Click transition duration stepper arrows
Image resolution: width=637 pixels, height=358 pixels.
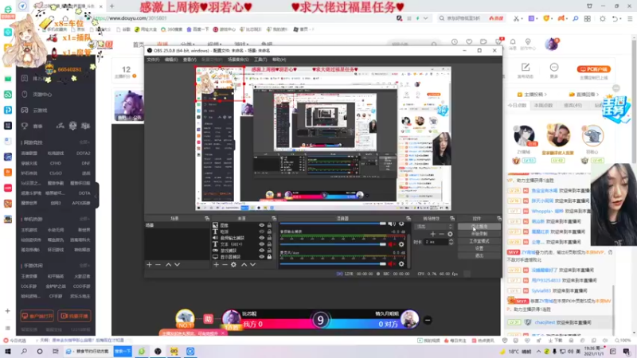tap(451, 242)
